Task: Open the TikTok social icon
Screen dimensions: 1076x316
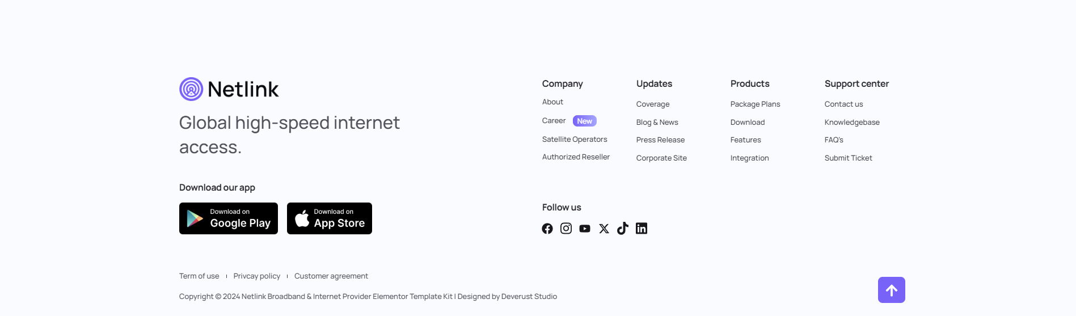Action: coord(623,229)
